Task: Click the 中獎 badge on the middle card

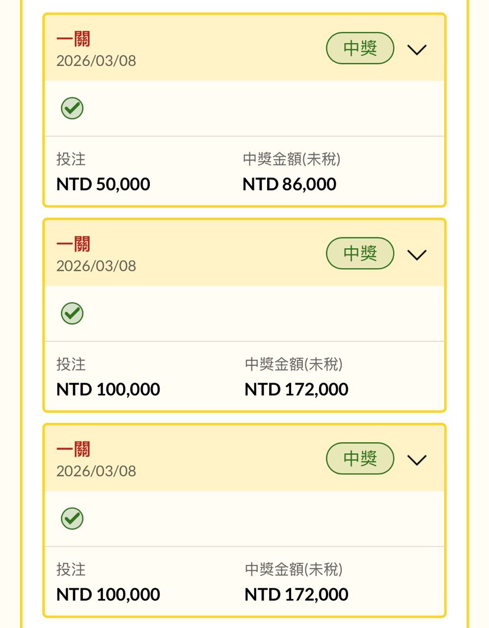Action: [x=360, y=253]
